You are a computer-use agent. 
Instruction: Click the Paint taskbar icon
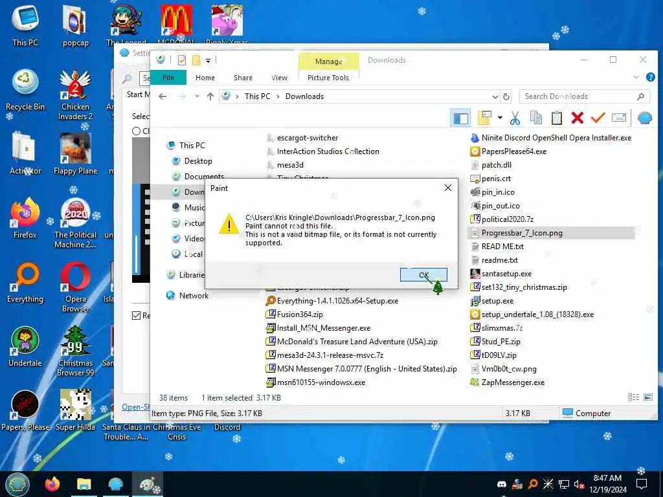point(148,484)
